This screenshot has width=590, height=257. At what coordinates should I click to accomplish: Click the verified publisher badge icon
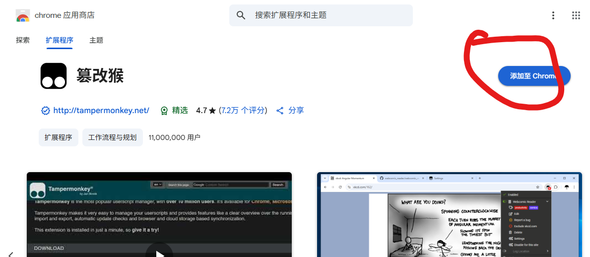(46, 111)
